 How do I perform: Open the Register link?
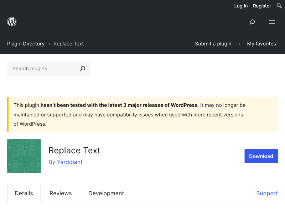click(262, 6)
